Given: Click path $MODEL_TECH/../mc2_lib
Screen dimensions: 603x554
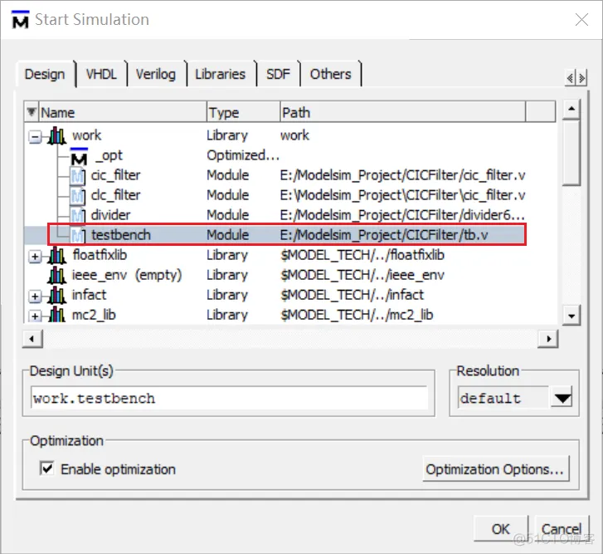Looking at the screenshot, I should 357,315.
